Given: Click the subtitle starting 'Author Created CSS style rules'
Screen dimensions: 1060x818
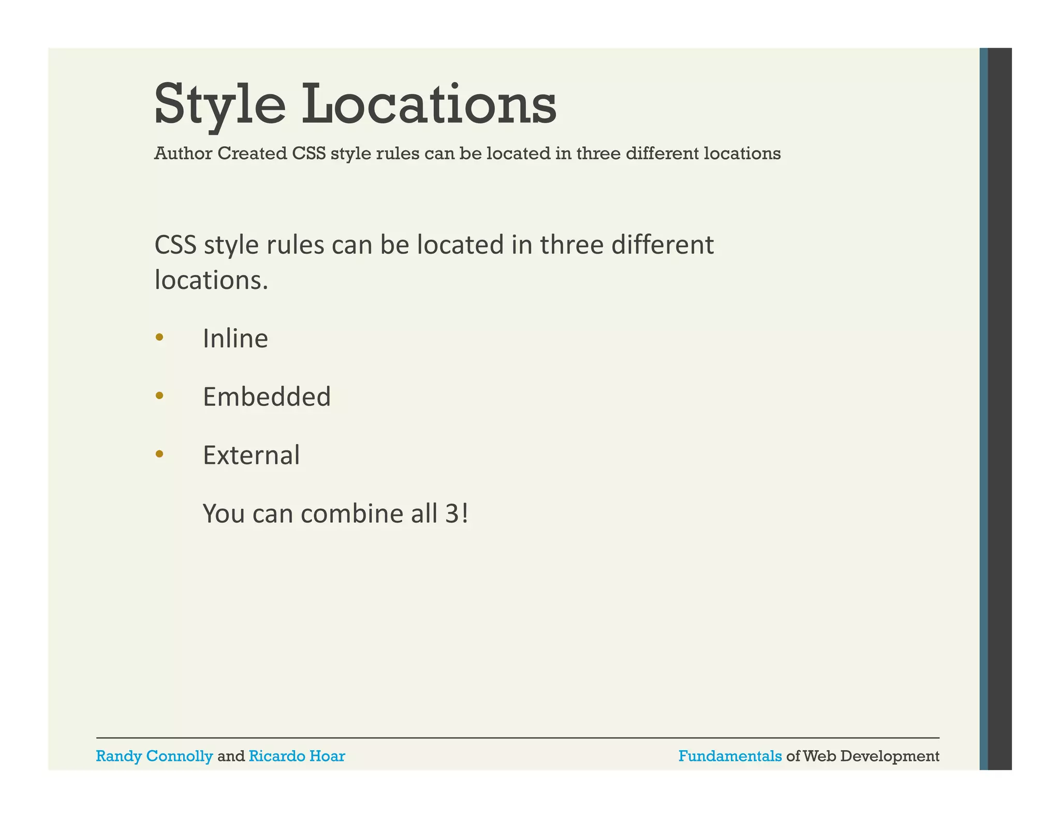Looking at the screenshot, I should (467, 154).
